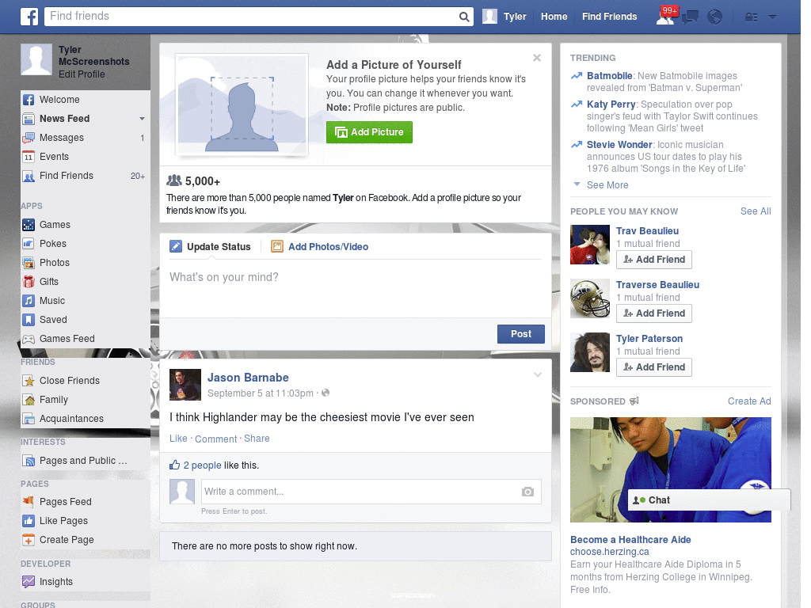
Task: Open Tyler profile in top bar
Action: 504,17
